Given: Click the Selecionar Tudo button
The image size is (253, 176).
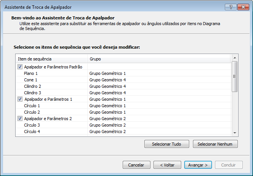Looking at the screenshot, I should (167, 144).
